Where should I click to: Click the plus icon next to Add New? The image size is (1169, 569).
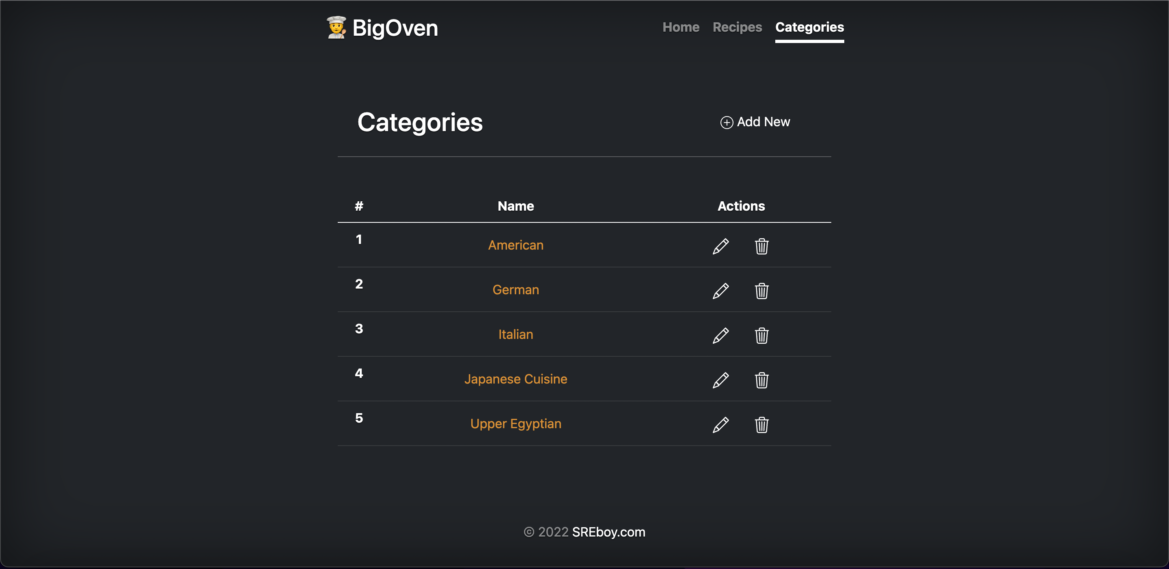coord(726,122)
